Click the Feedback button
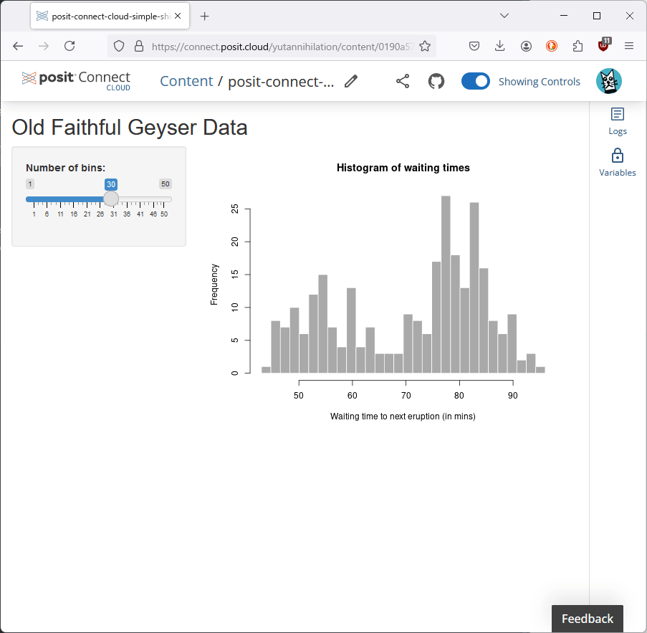 tap(587, 618)
